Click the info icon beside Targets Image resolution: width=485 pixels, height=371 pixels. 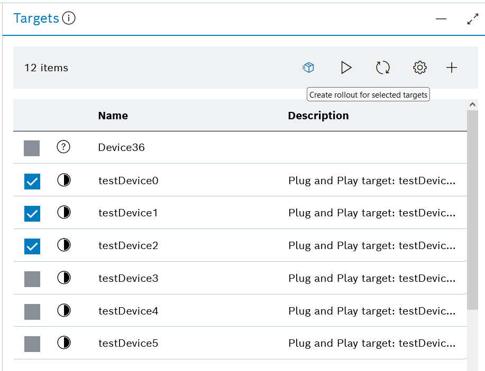tap(69, 18)
